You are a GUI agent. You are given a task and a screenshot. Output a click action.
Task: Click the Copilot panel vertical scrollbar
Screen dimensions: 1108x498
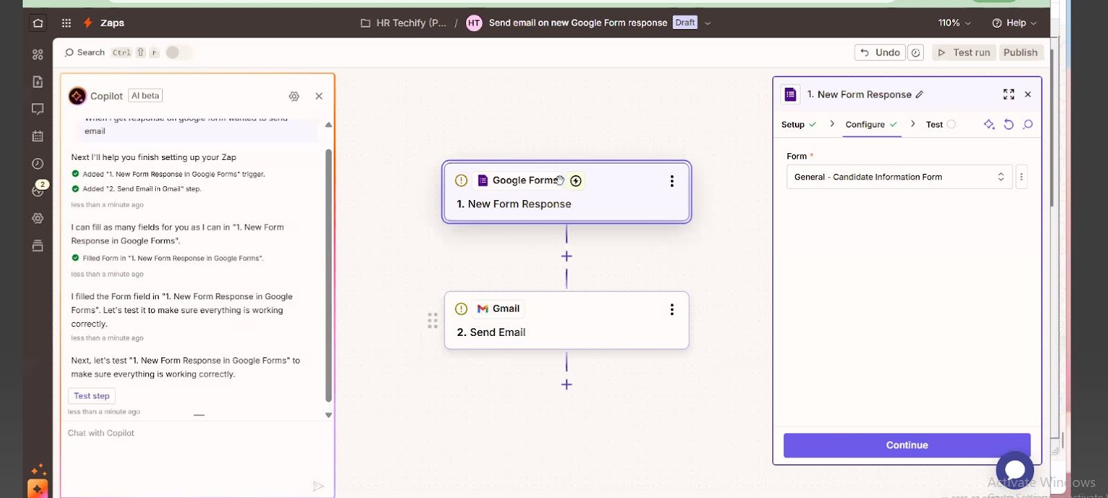328,275
